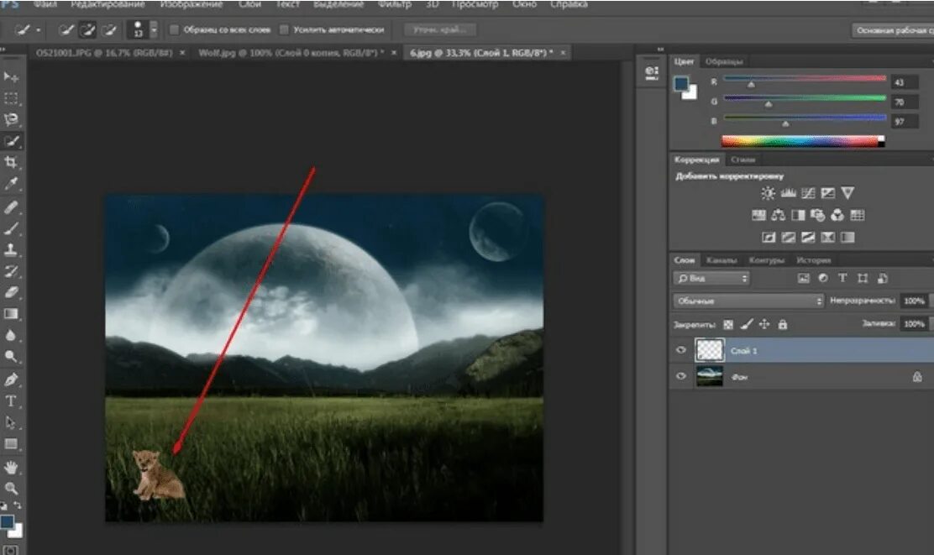
Task: Select the Eyedropper tool
Action: (x=11, y=183)
